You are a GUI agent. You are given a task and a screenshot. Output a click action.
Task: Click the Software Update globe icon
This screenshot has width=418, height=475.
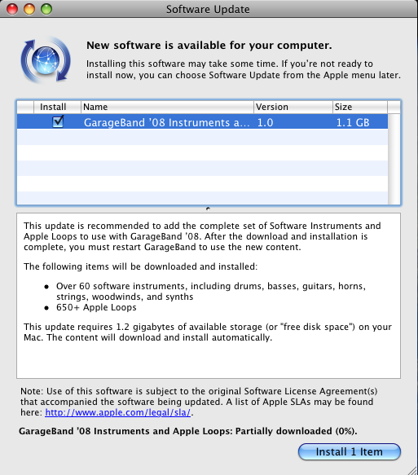point(46,60)
